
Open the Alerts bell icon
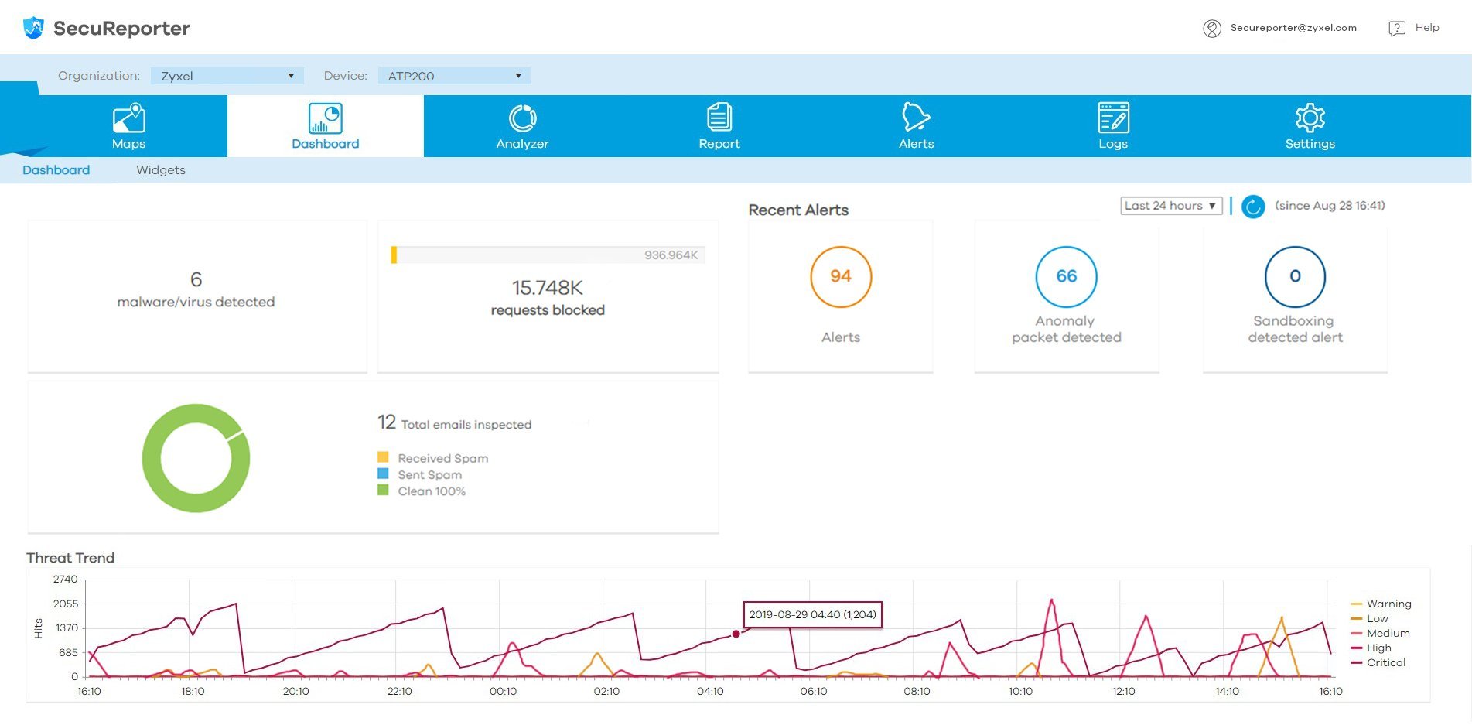click(x=916, y=118)
